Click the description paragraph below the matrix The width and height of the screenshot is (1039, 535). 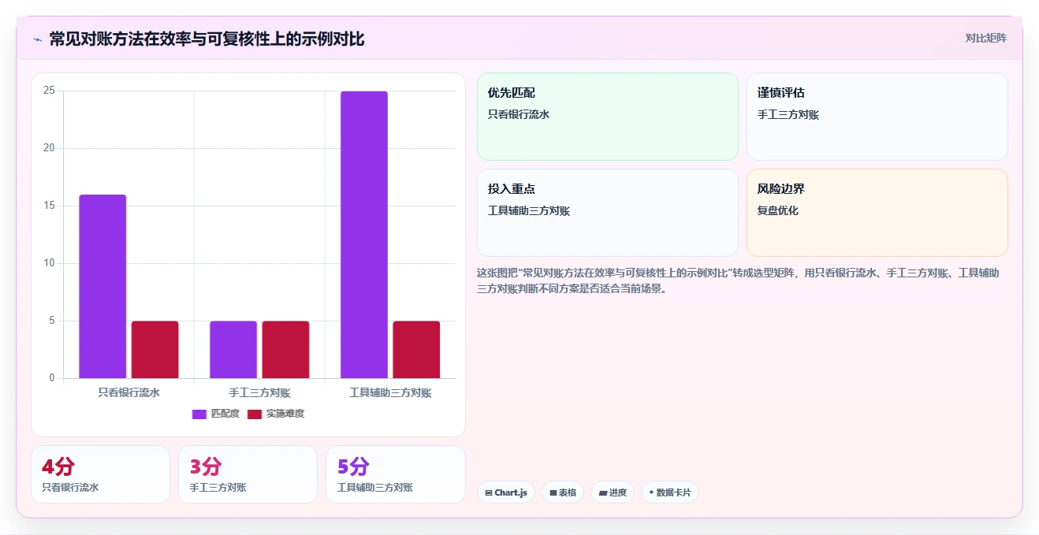(739, 281)
